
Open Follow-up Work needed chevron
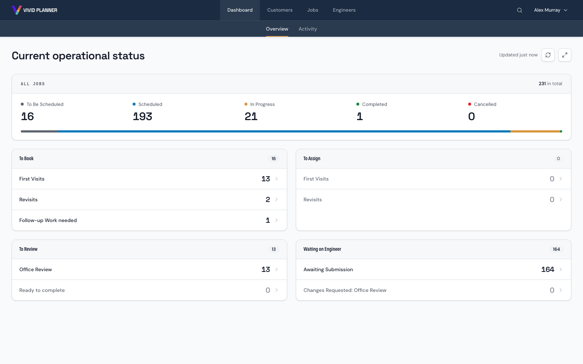[277, 220]
